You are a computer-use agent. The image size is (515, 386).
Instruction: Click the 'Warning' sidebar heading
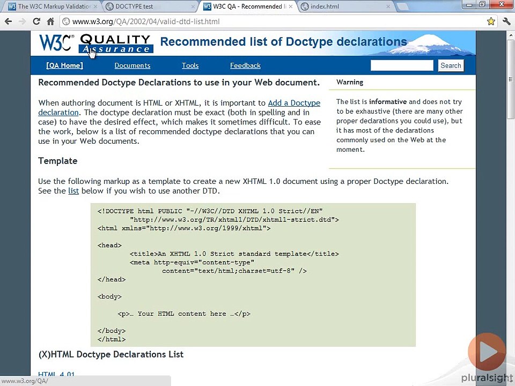click(x=350, y=82)
